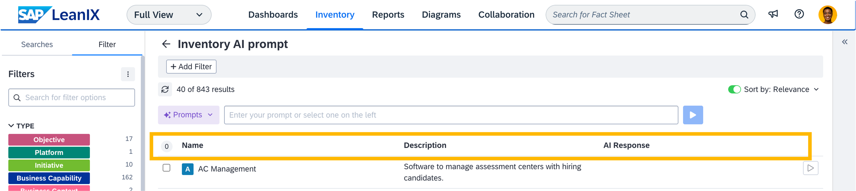The height and width of the screenshot is (191, 856).
Task: Collapse the right side panel chevrons
Action: [844, 42]
